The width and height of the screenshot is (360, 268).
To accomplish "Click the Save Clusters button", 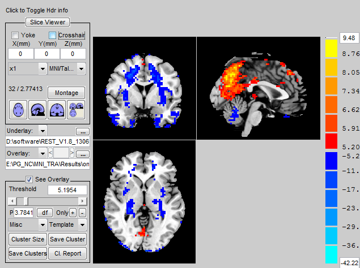I will pos(28,253).
